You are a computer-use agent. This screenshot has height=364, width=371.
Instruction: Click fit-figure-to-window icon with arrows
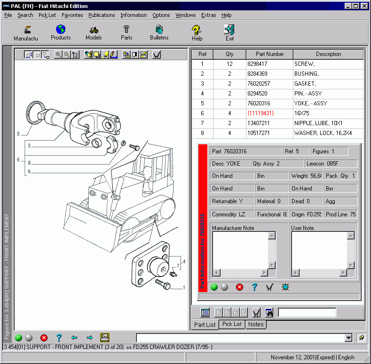click(x=28, y=55)
